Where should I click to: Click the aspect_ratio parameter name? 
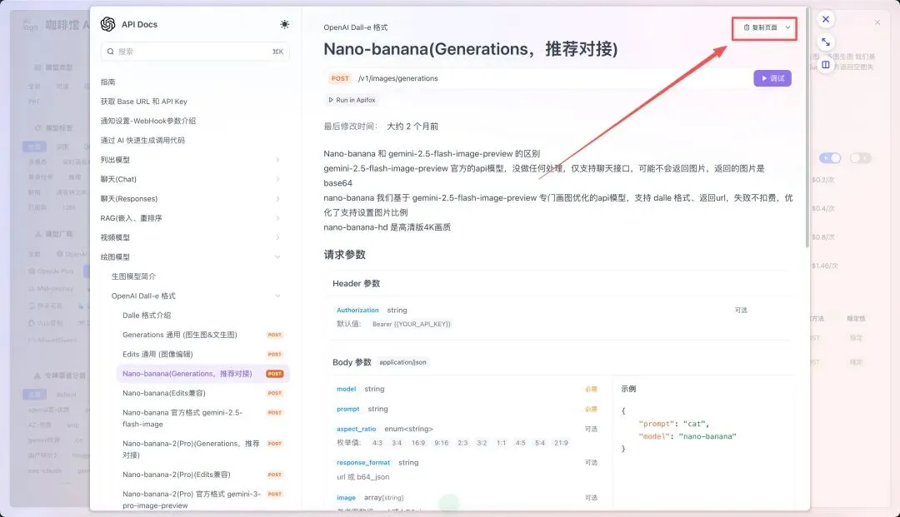(357, 429)
